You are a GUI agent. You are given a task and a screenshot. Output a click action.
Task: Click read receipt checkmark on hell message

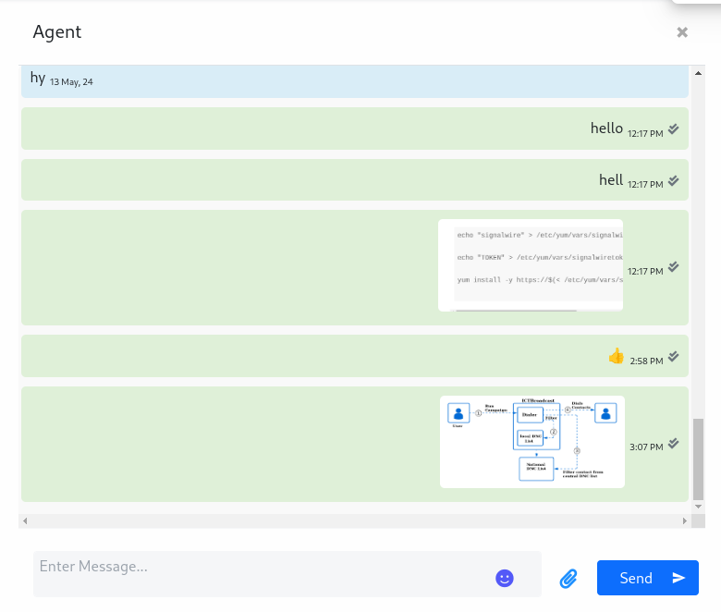674,180
